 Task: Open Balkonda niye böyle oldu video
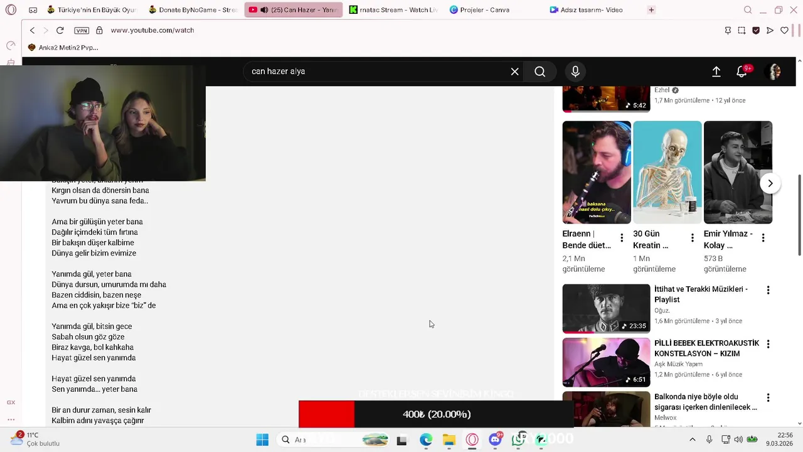tap(705, 402)
